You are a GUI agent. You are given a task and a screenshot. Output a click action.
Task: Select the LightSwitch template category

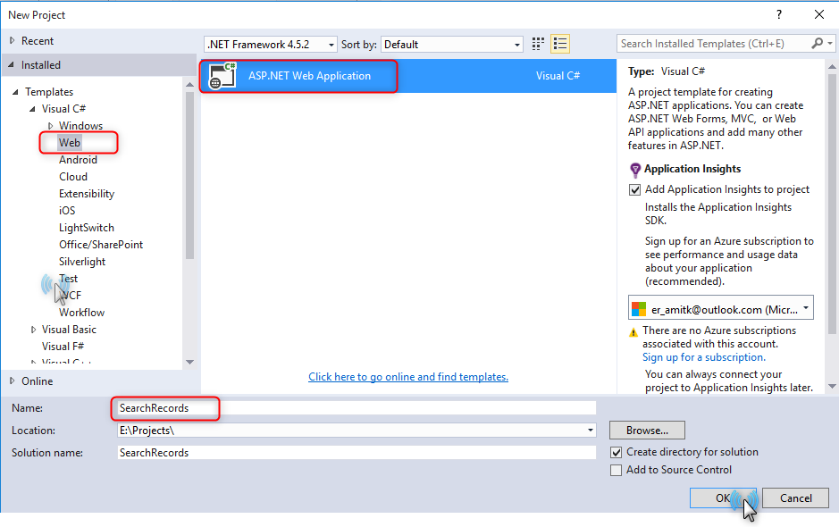[87, 228]
